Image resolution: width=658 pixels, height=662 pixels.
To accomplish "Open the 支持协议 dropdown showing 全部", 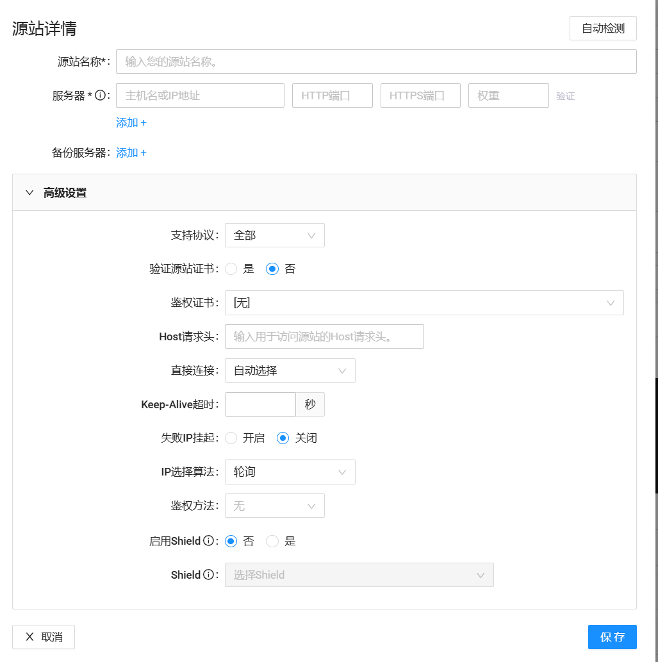I will 274,235.
